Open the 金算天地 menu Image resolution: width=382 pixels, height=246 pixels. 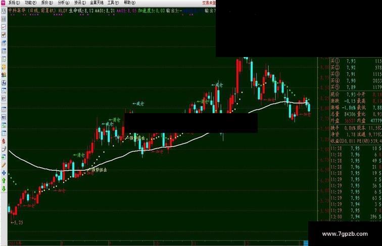tap(97, 3)
